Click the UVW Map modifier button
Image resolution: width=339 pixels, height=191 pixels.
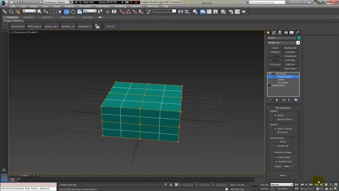coord(290,60)
